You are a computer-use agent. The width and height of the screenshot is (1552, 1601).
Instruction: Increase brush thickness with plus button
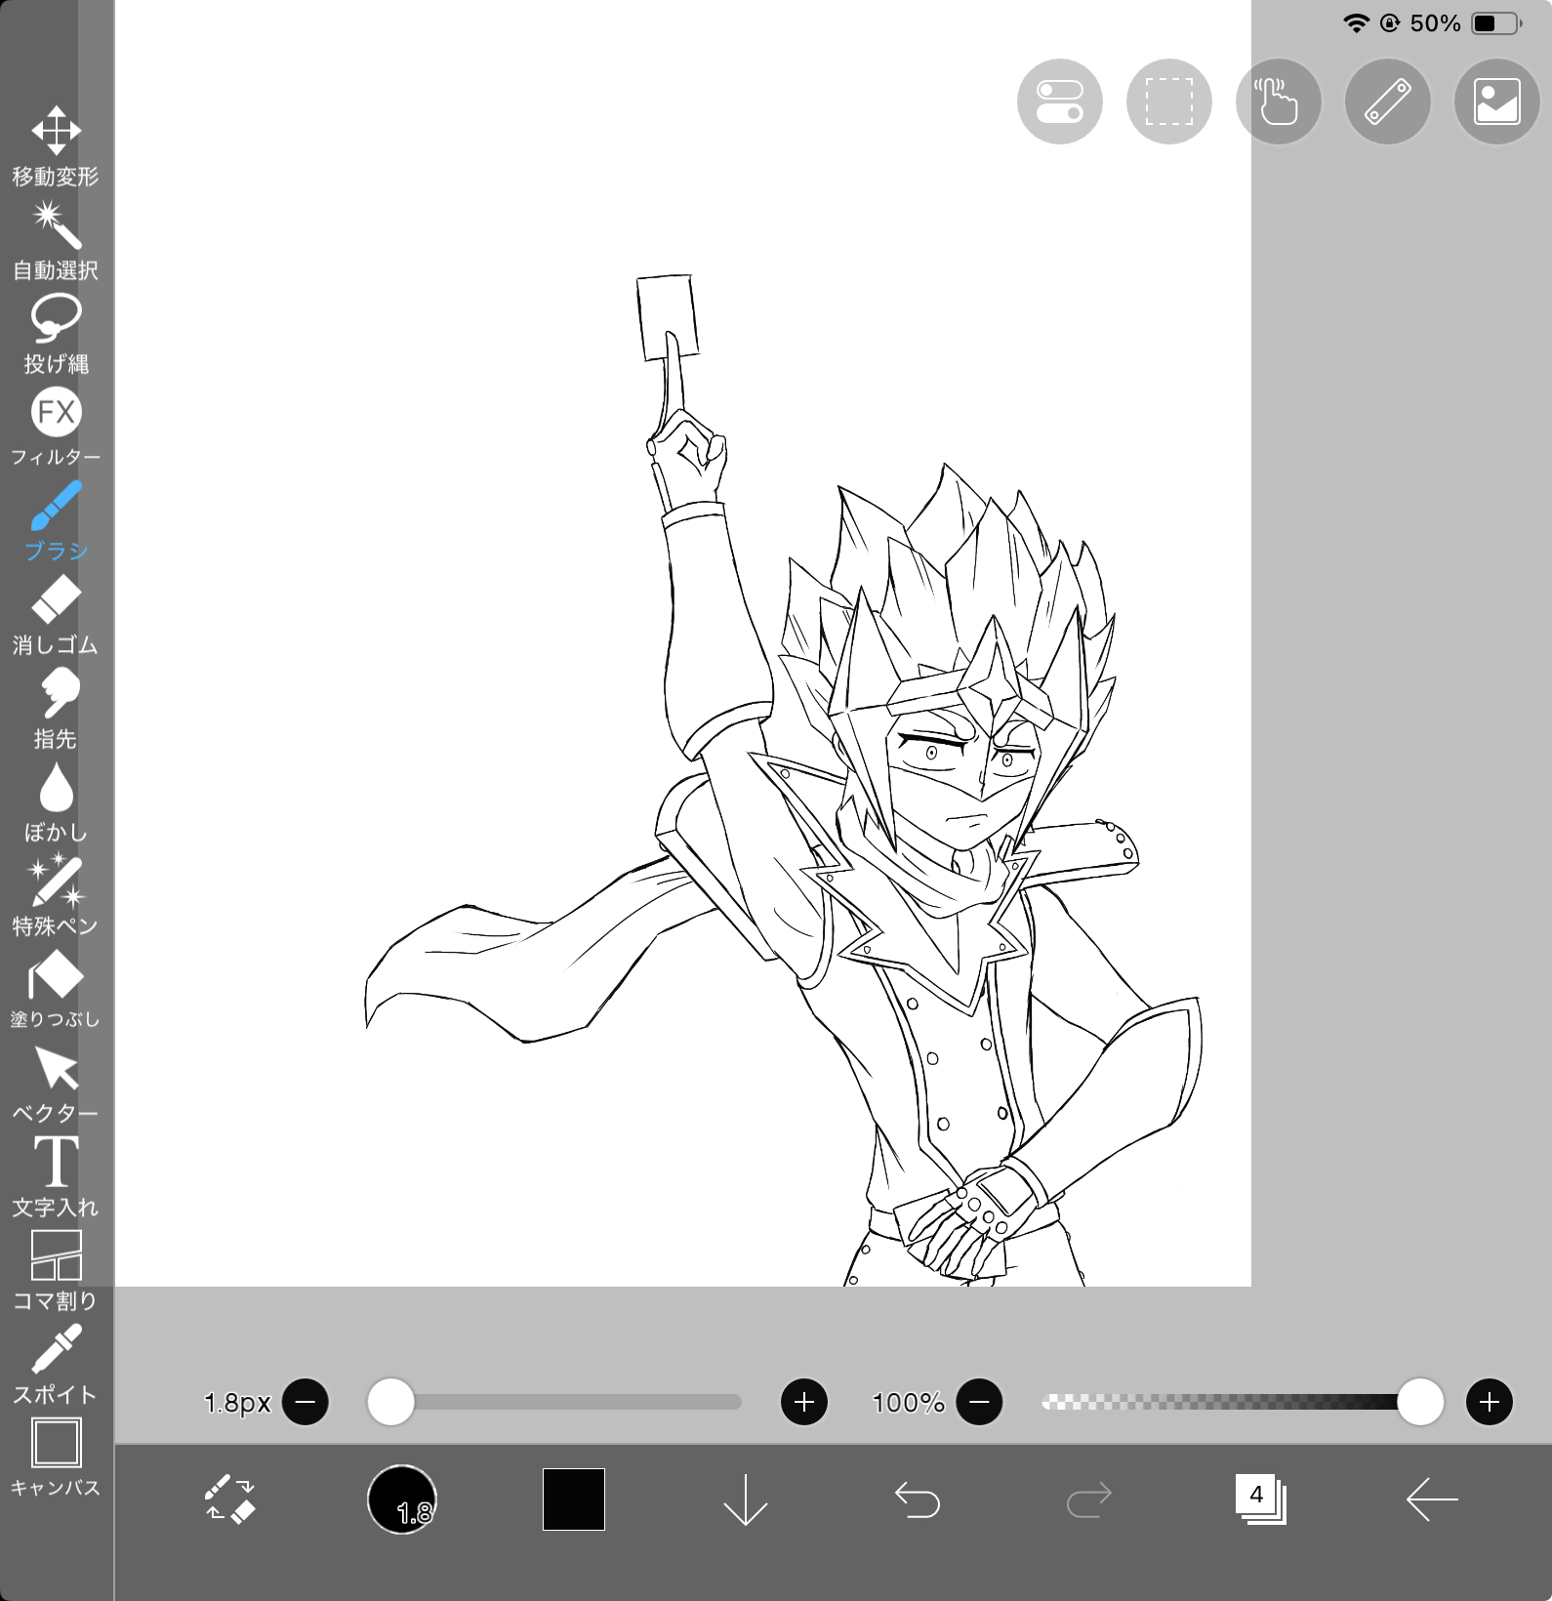pyautogui.click(x=804, y=1403)
